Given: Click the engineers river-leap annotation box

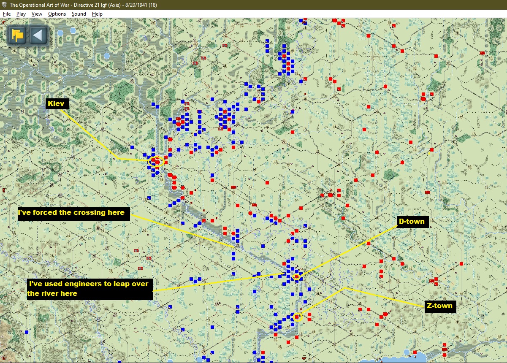Looking at the screenshot, I should [x=89, y=289].
